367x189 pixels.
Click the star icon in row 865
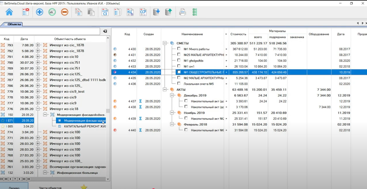coord(3,126)
